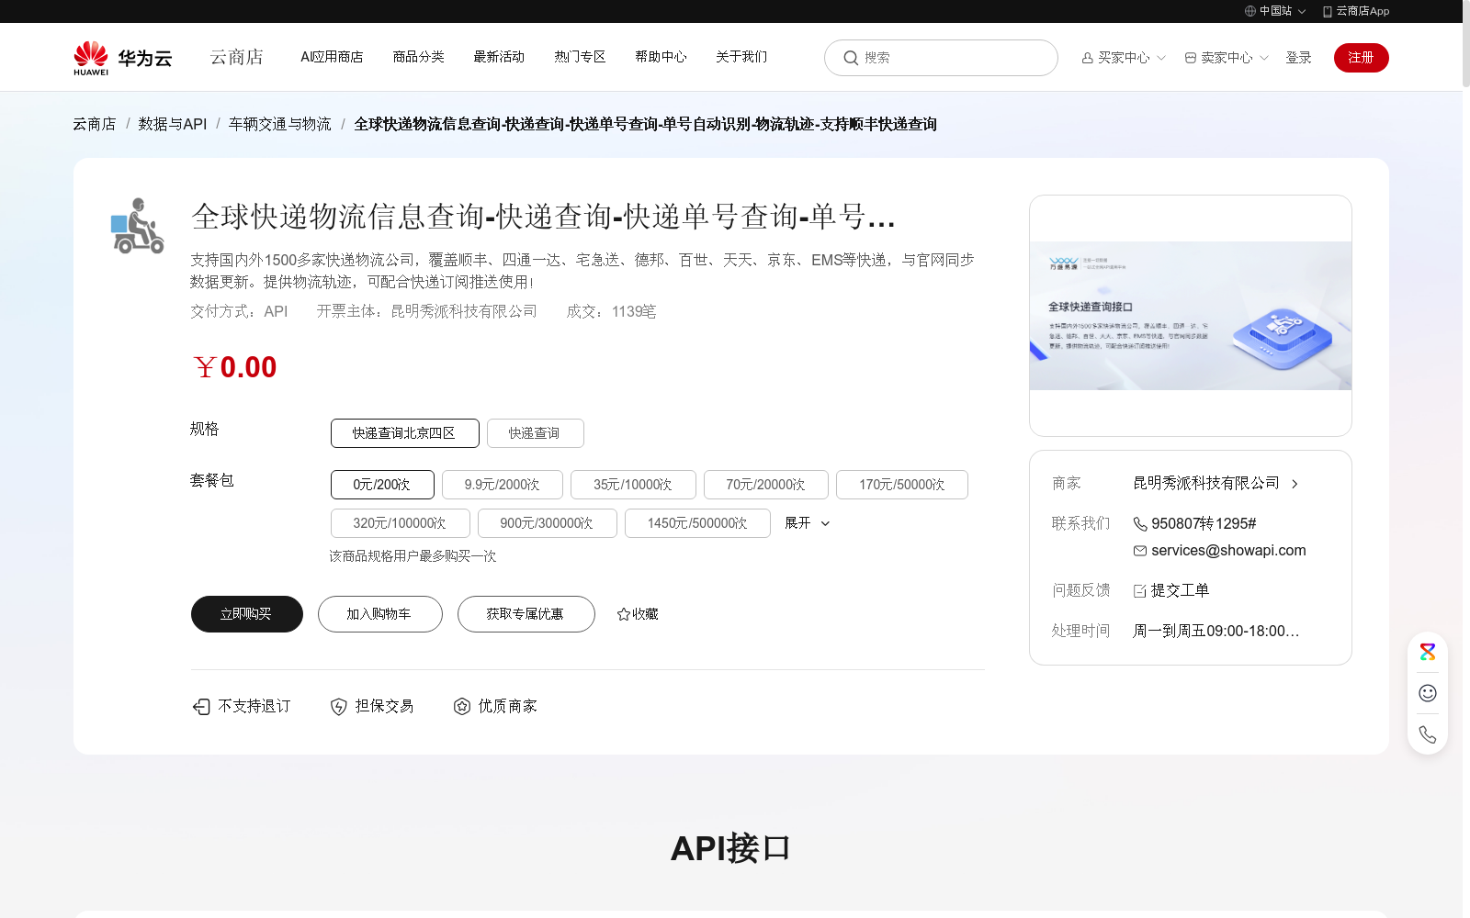The height and width of the screenshot is (918, 1470).
Task: Open the 关于我们 menu
Action: (x=742, y=57)
